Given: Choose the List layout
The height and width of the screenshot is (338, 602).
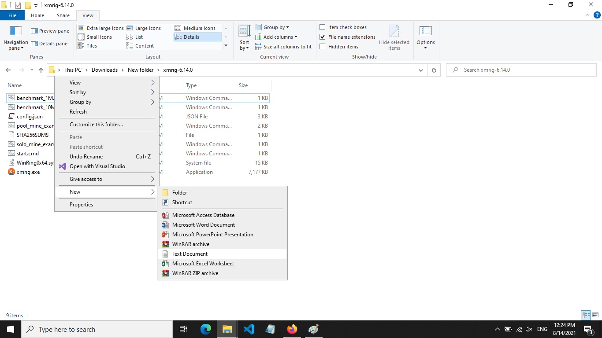Looking at the screenshot, I should click(x=135, y=37).
